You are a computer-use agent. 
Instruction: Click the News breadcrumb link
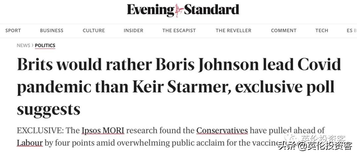23,46
